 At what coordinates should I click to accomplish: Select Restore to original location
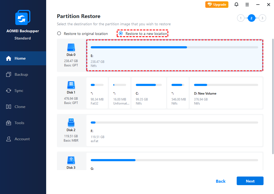[x=82, y=34]
